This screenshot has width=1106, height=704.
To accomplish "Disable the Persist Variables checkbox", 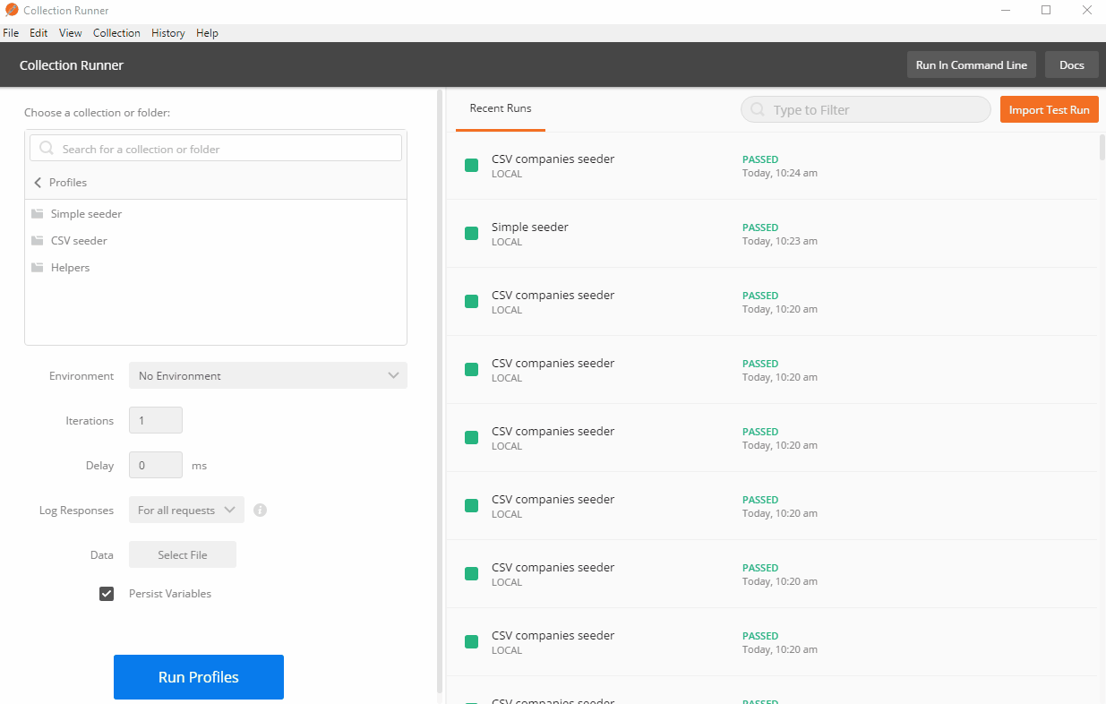I will point(107,593).
